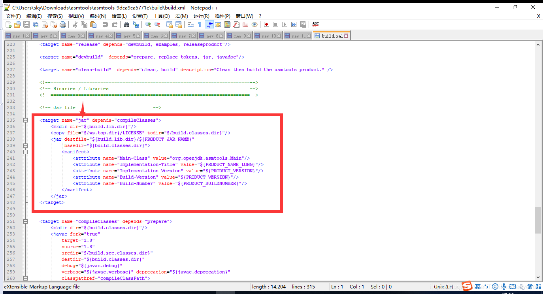Undo the last edit via toolbar
Image resolution: width=543 pixels, height=294 pixels.
105,24
